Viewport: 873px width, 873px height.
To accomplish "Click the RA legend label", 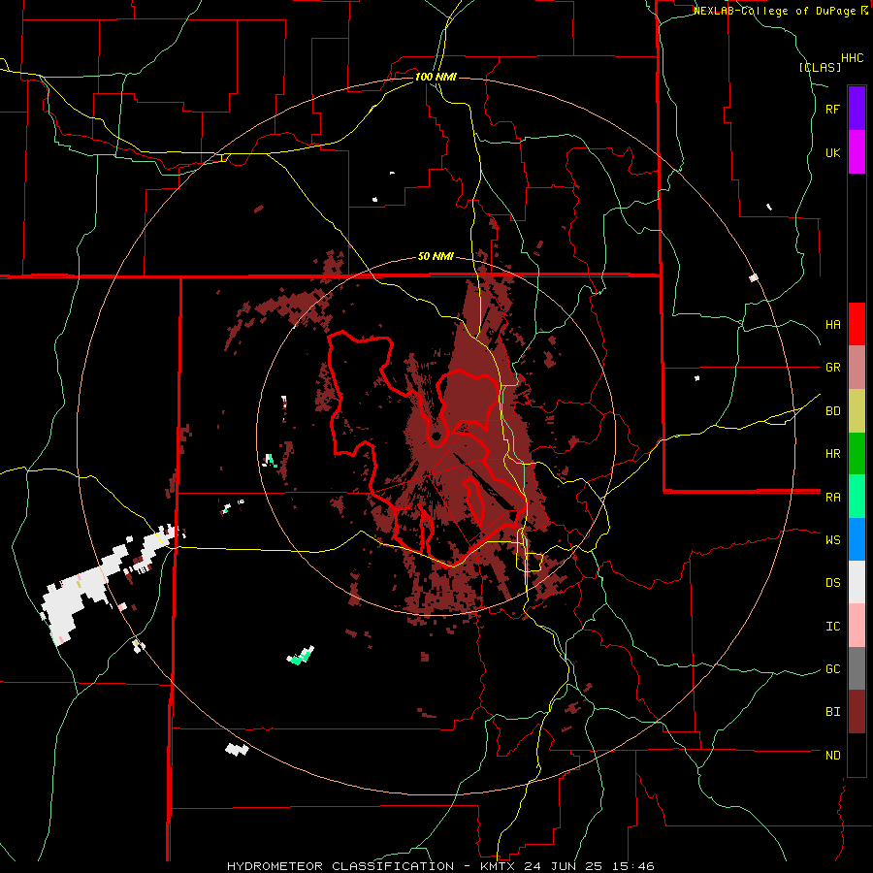I will click(x=832, y=498).
